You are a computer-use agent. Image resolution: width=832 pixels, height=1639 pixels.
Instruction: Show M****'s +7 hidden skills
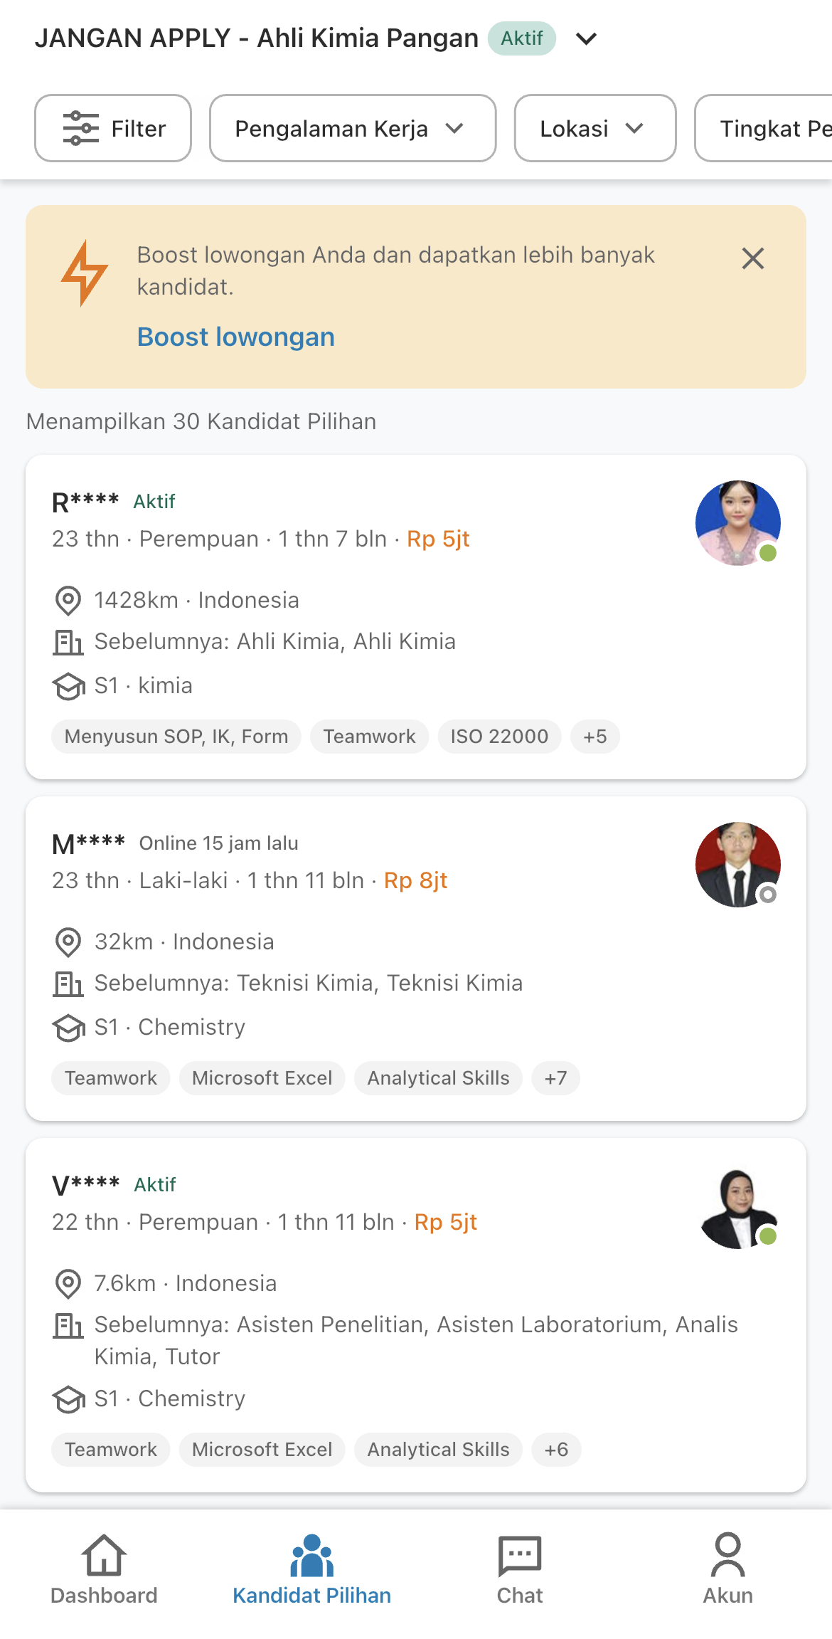[555, 1078]
